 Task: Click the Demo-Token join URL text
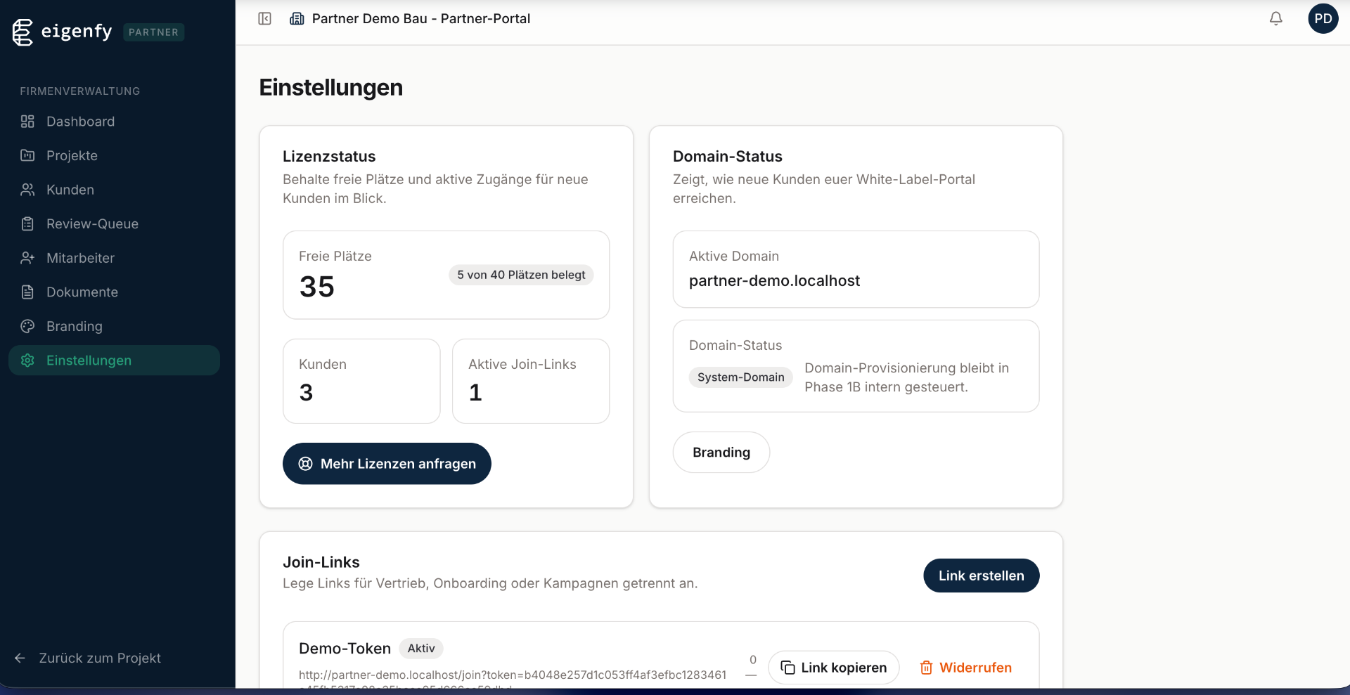(512, 675)
